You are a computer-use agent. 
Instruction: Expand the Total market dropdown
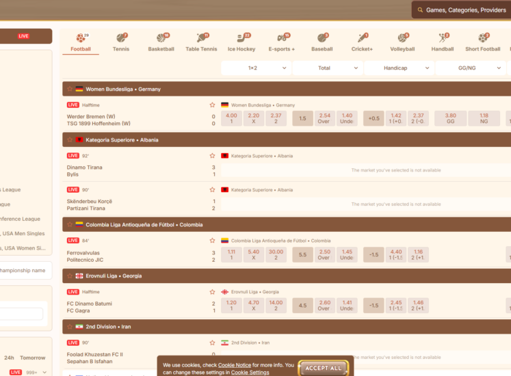[328, 68]
